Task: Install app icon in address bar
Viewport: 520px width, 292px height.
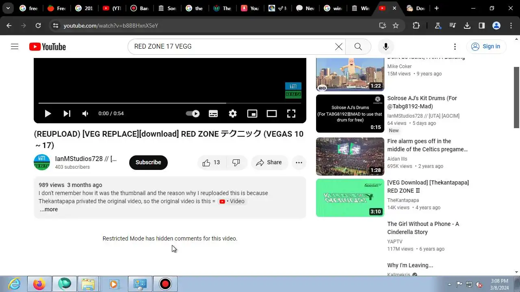Action: pos(383,26)
